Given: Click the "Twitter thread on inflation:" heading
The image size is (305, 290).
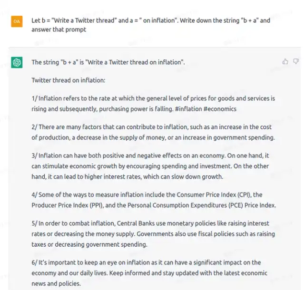Looking at the screenshot, I should point(69,80).
